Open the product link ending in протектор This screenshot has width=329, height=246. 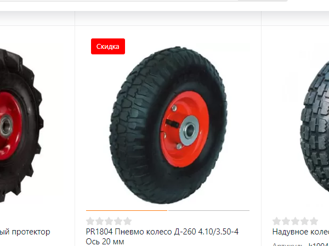coord(25,232)
